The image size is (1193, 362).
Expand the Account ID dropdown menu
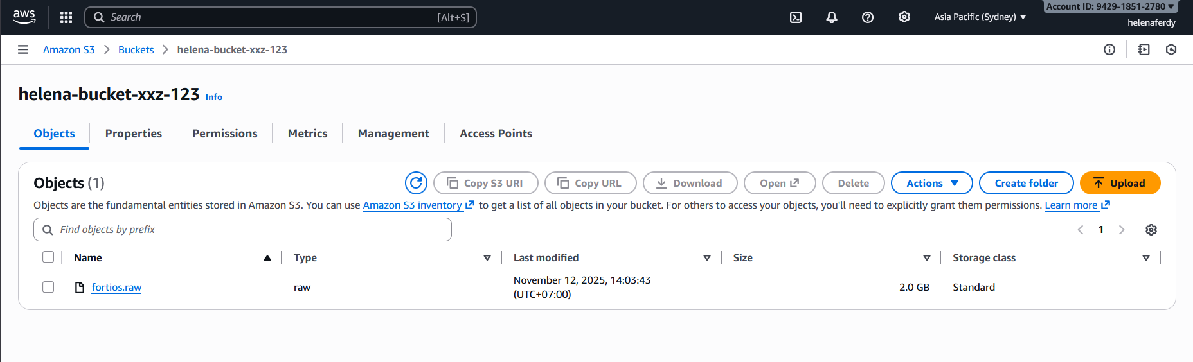point(1109,6)
